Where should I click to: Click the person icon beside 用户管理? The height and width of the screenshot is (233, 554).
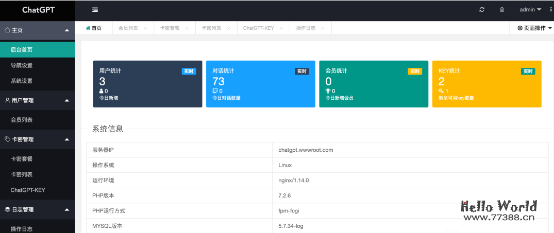7,100
